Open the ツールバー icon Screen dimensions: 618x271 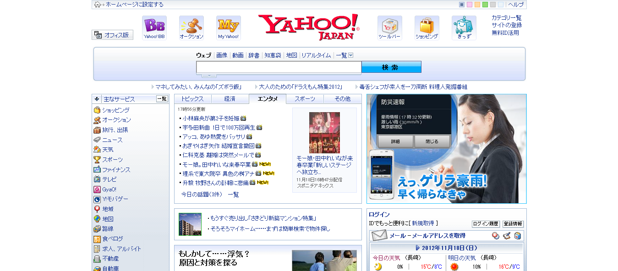click(x=390, y=28)
